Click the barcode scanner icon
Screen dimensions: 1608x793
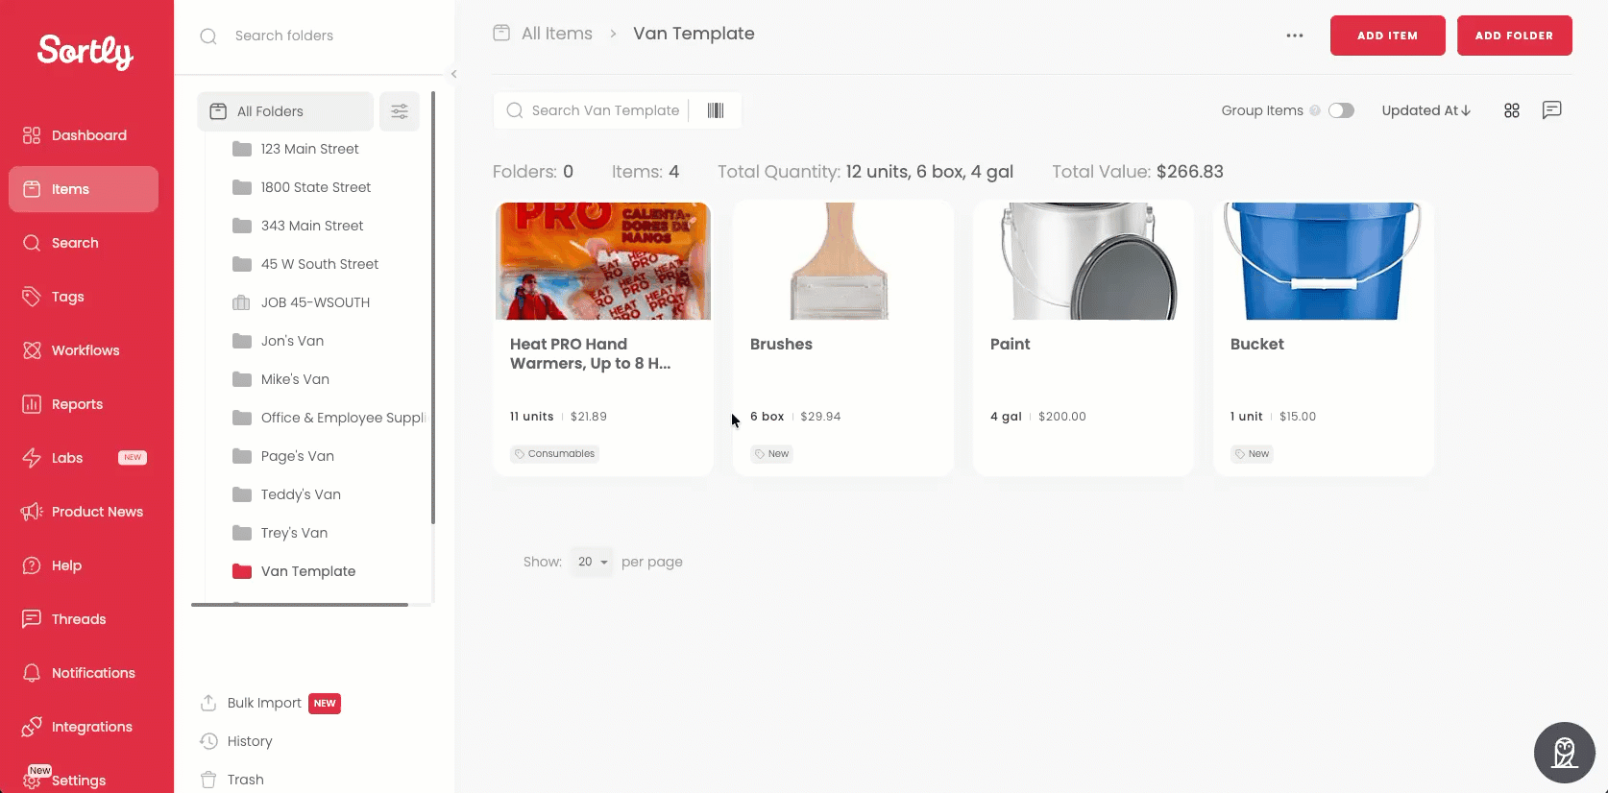click(x=716, y=110)
